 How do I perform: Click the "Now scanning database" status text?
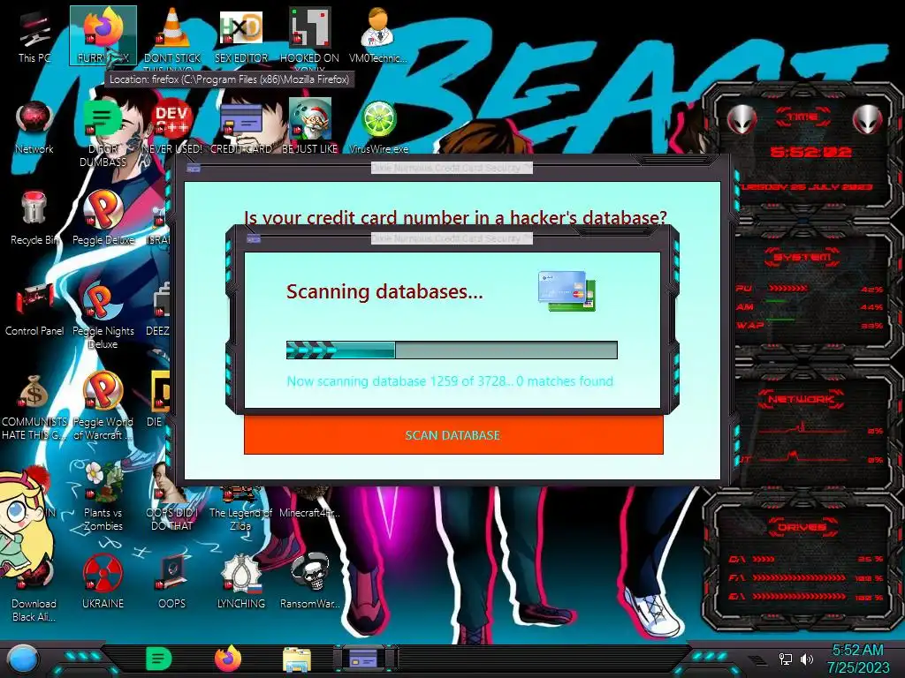point(450,381)
